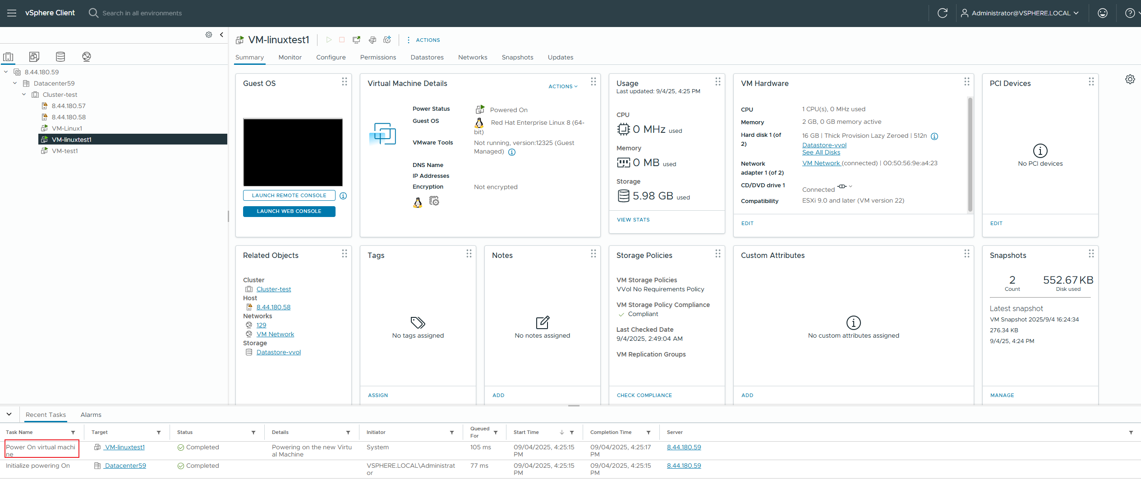Image resolution: width=1141 pixels, height=479 pixels.
Task: Click the Power On VM toolbar icon
Action: [329, 40]
